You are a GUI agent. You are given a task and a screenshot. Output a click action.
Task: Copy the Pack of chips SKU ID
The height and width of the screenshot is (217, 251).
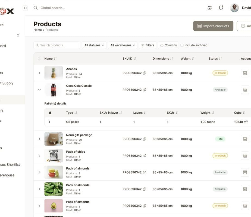(x=145, y=156)
